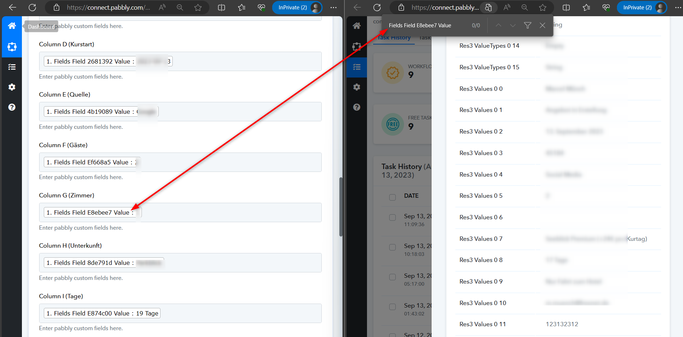Refresh the page in the right browser window
Viewport: 683px width, 337px height.
[x=377, y=8]
